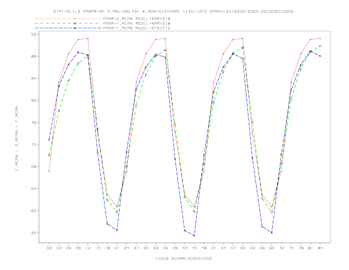
Task: Select legend text PARM=F_MEAN MODEL=NAM/218
Action: tap(137, 23)
